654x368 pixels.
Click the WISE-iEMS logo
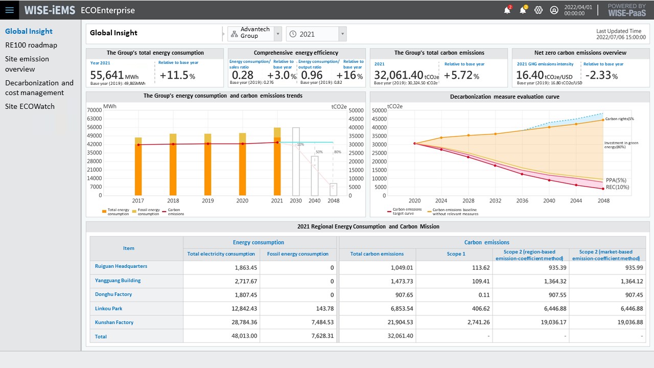tap(50, 10)
